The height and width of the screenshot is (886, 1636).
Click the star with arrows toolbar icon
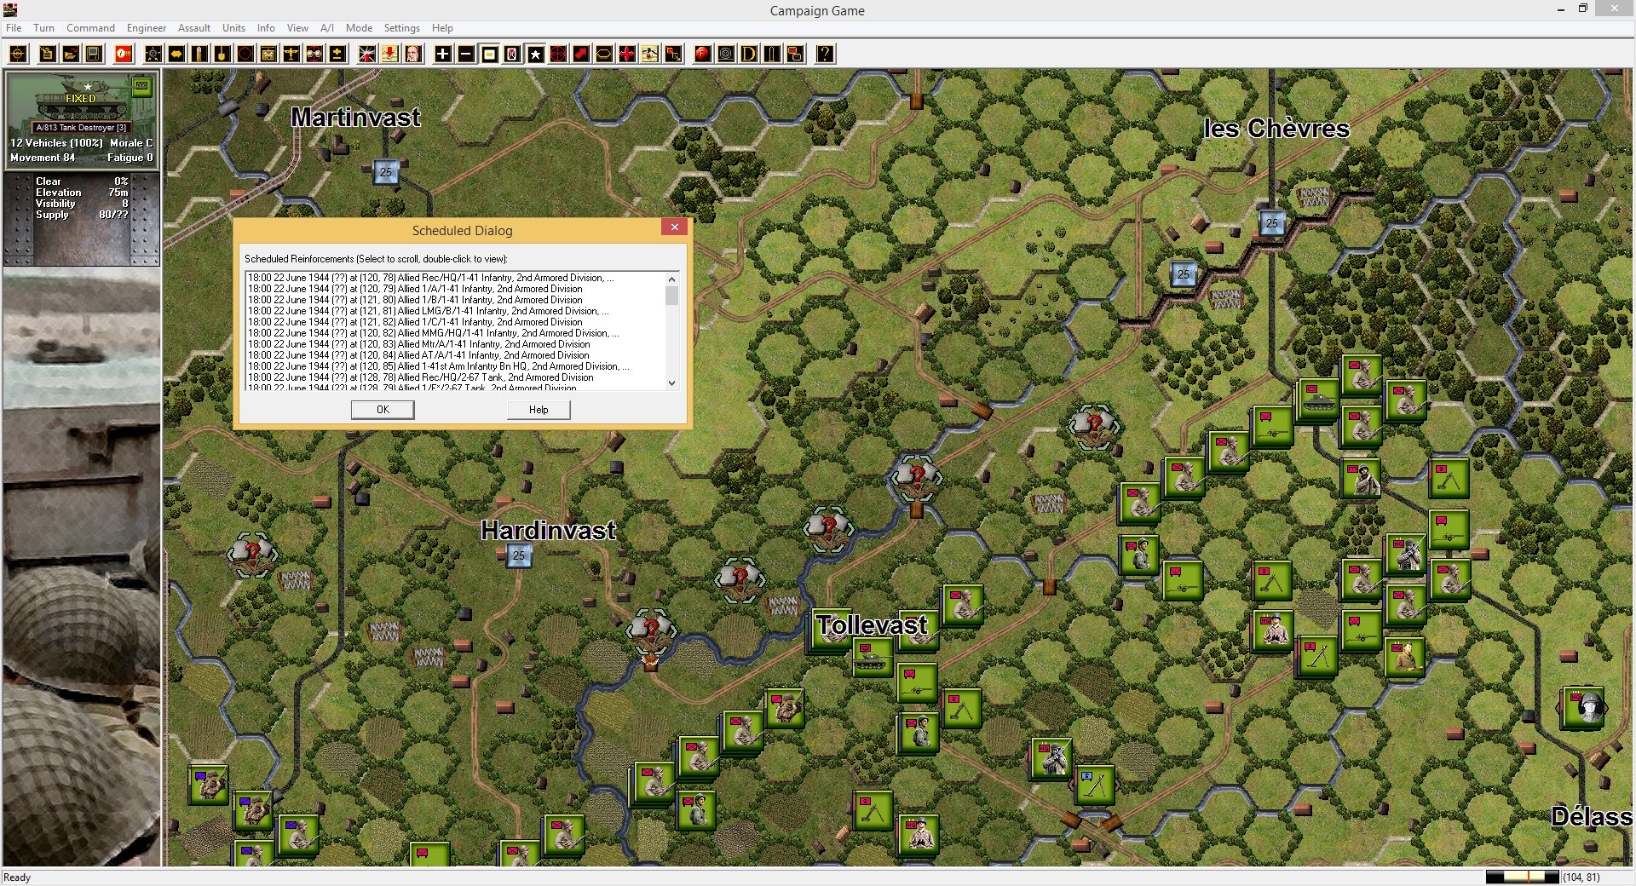pyautogui.click(x=153, y=54)
